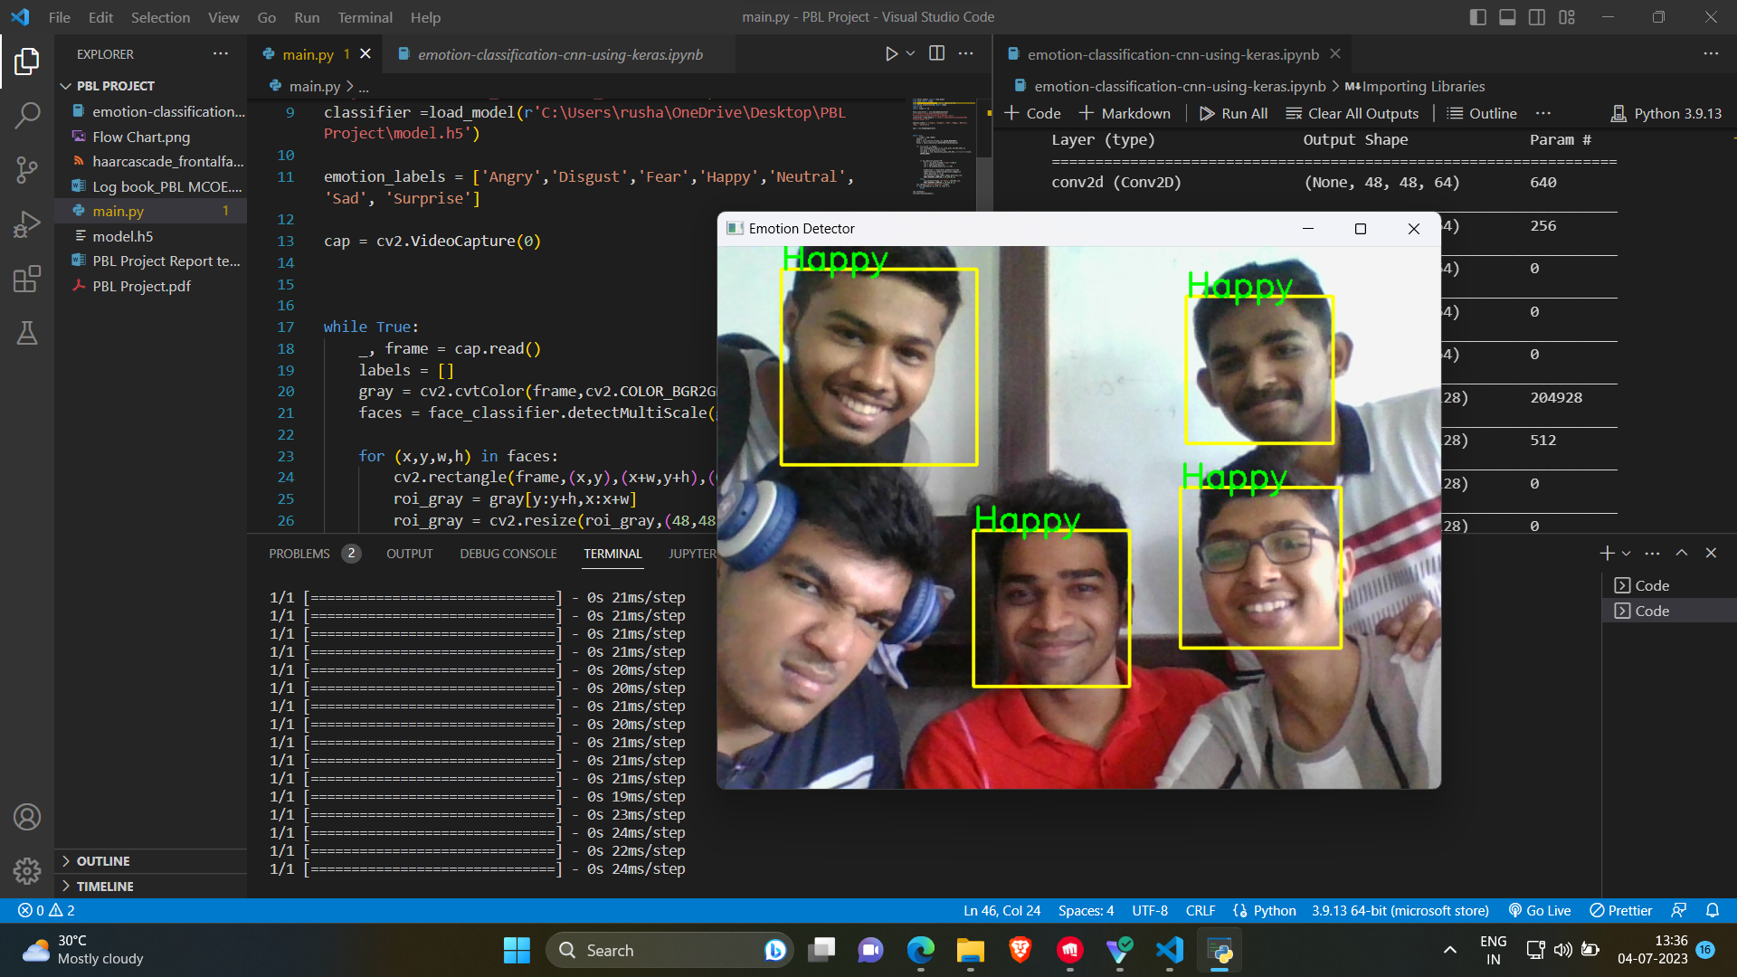Image resolution: width=1737 pixels, height=977 pixels.
Task: Toggle Prettier in the status bar
Action: click(x=1621, y=910)
